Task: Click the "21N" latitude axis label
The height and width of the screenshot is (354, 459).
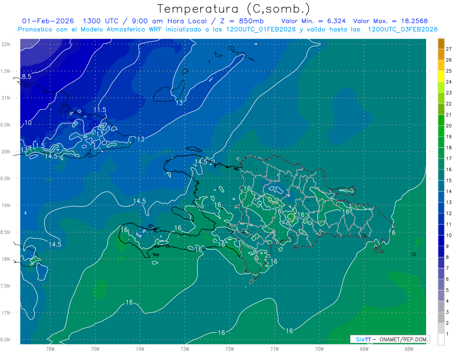Action: (6, 98)
